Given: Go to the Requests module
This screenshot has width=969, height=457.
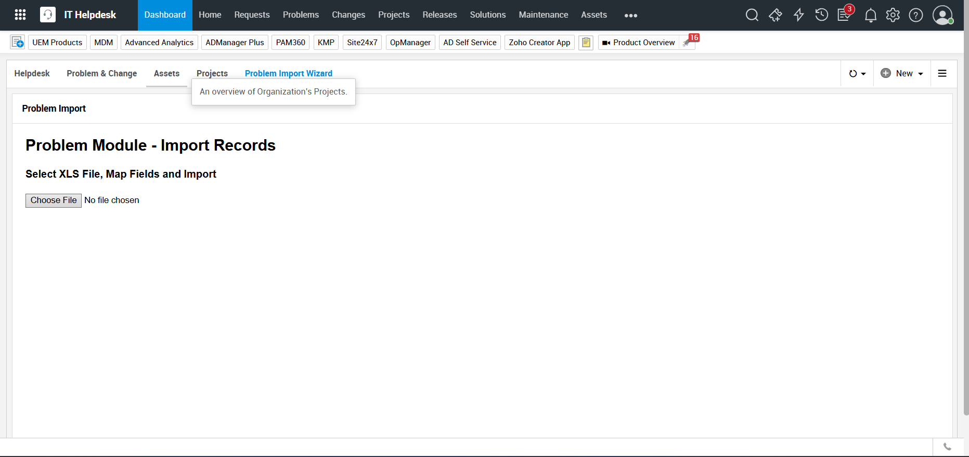Looking at the screenshot, I should (252, 15).
